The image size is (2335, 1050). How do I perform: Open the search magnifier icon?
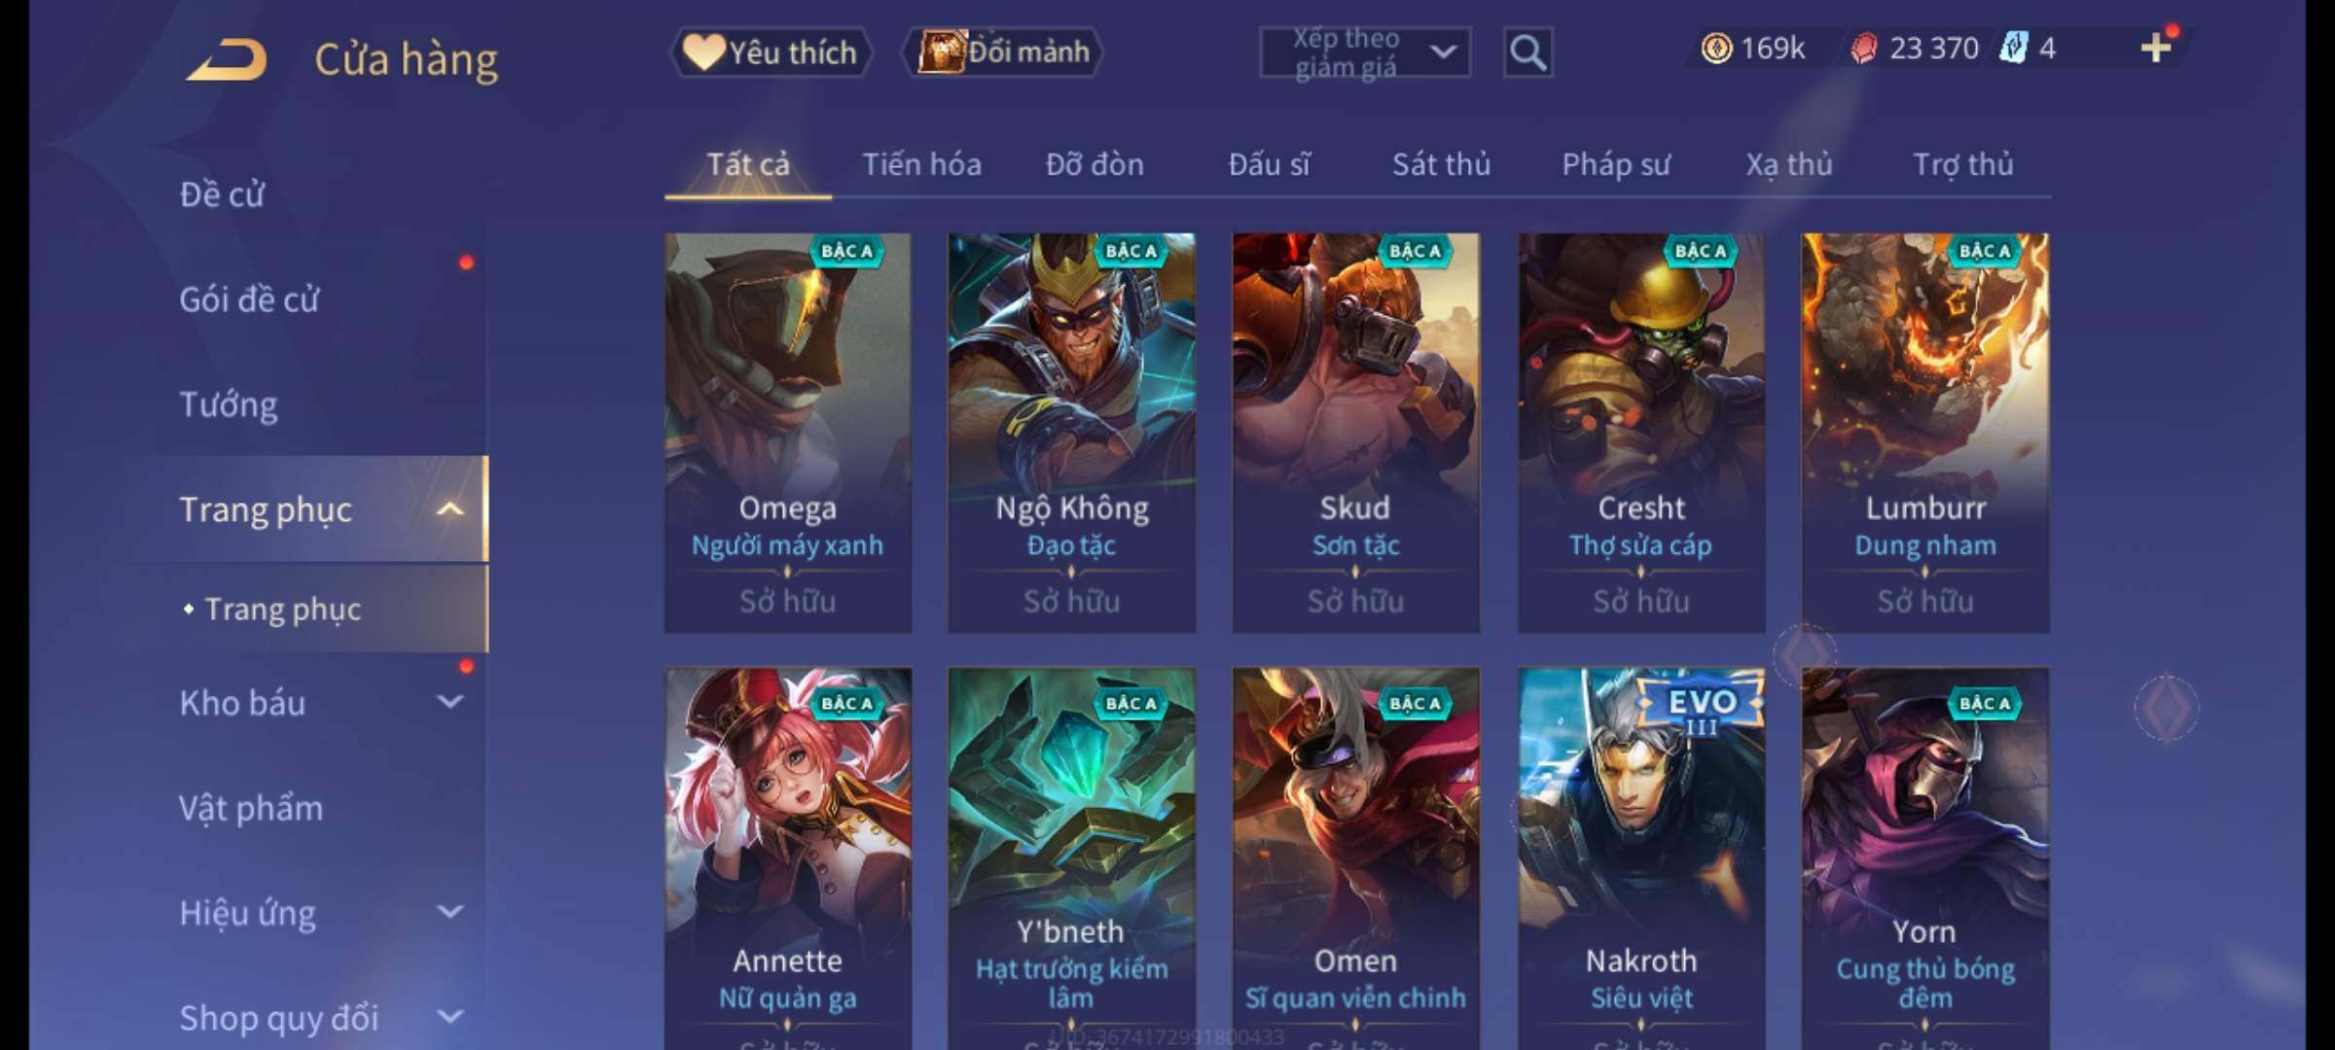1527,52
